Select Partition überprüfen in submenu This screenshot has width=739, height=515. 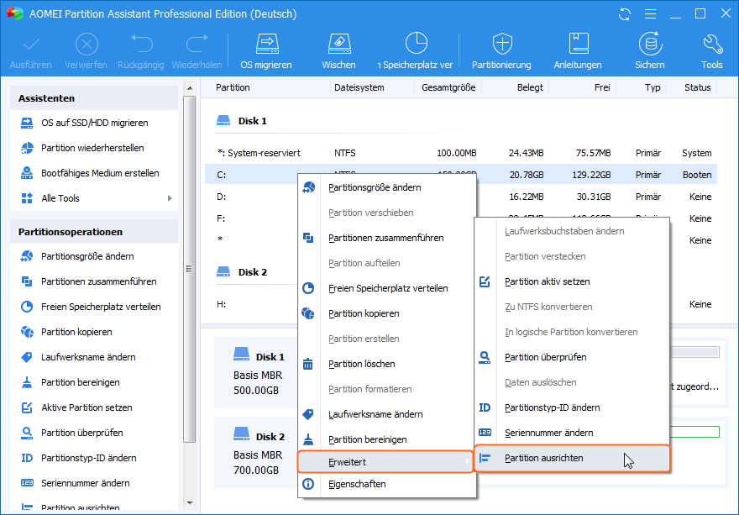[572, 357]
